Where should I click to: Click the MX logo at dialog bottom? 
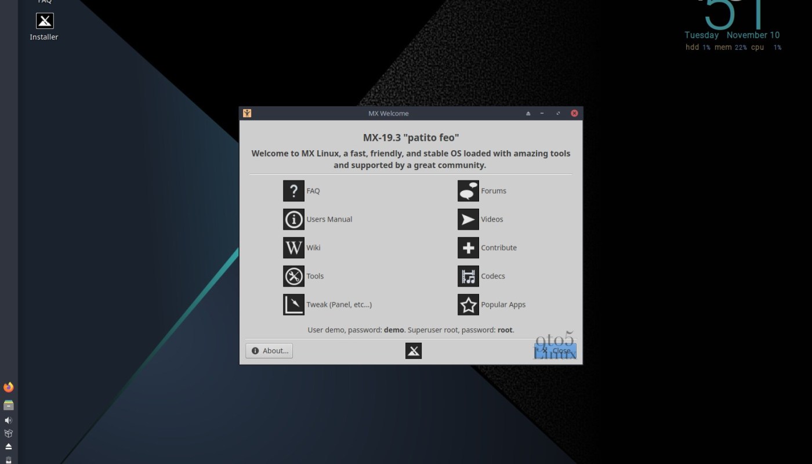[x=414, y=350]
